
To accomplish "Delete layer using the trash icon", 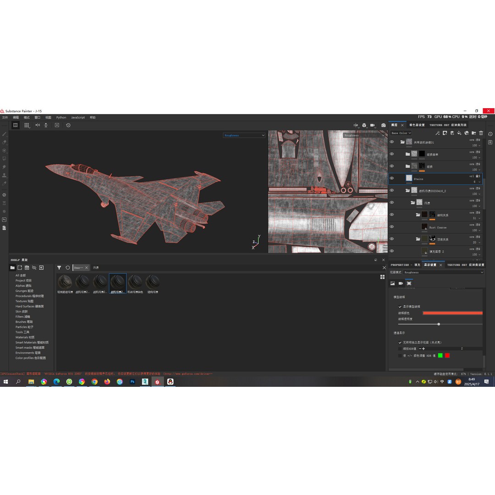I will tap(481, 133).
